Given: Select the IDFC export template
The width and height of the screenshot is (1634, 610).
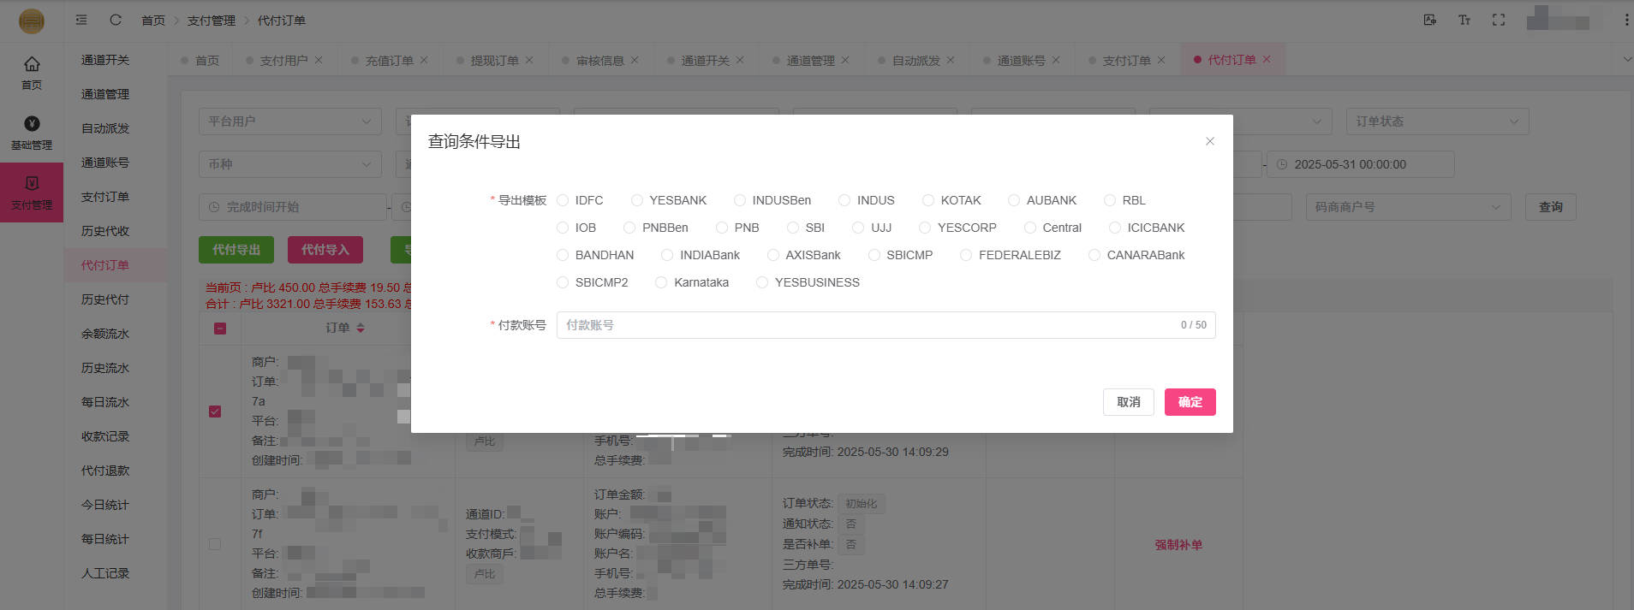Looking at the screenshot, I should point(563,200).
